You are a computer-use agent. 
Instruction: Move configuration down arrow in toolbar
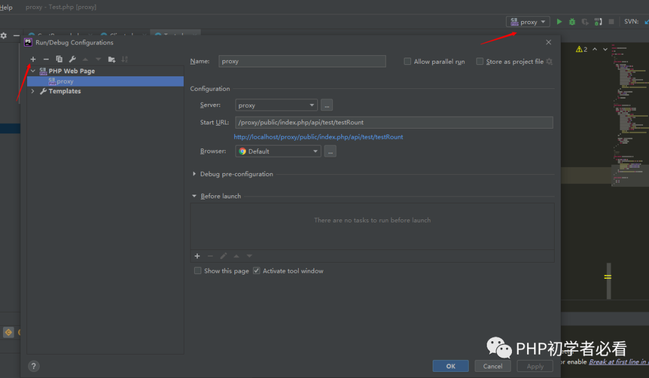[x=98, y=59]
